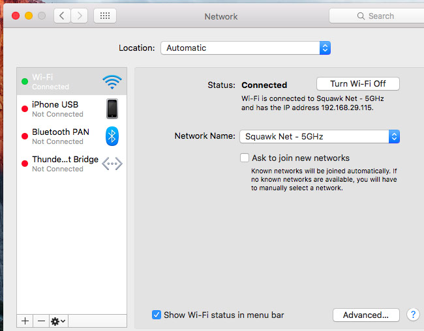Click the Bluetooth logo icon

point(112,136)
